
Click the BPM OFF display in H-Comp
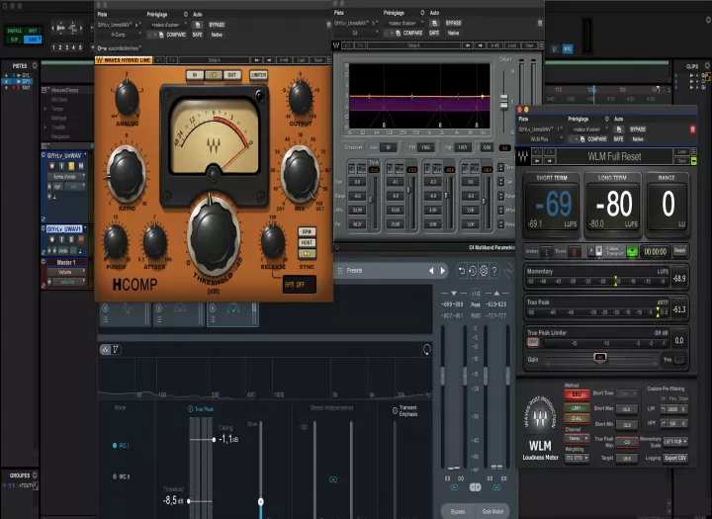tap(299, 285)
